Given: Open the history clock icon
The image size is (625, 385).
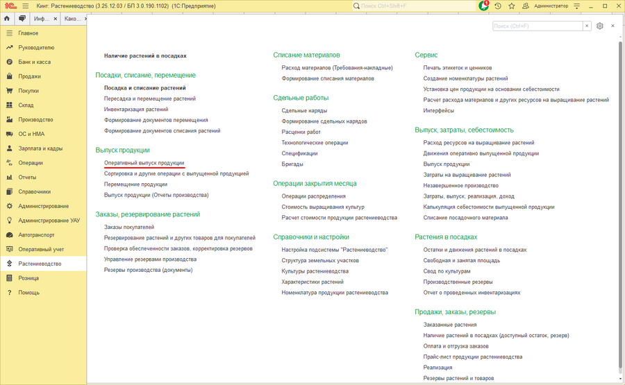Looking at the screenshot, I should coord(498,6).
